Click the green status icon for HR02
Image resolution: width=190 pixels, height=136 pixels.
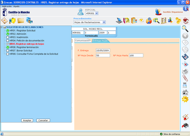coord(7,34)
